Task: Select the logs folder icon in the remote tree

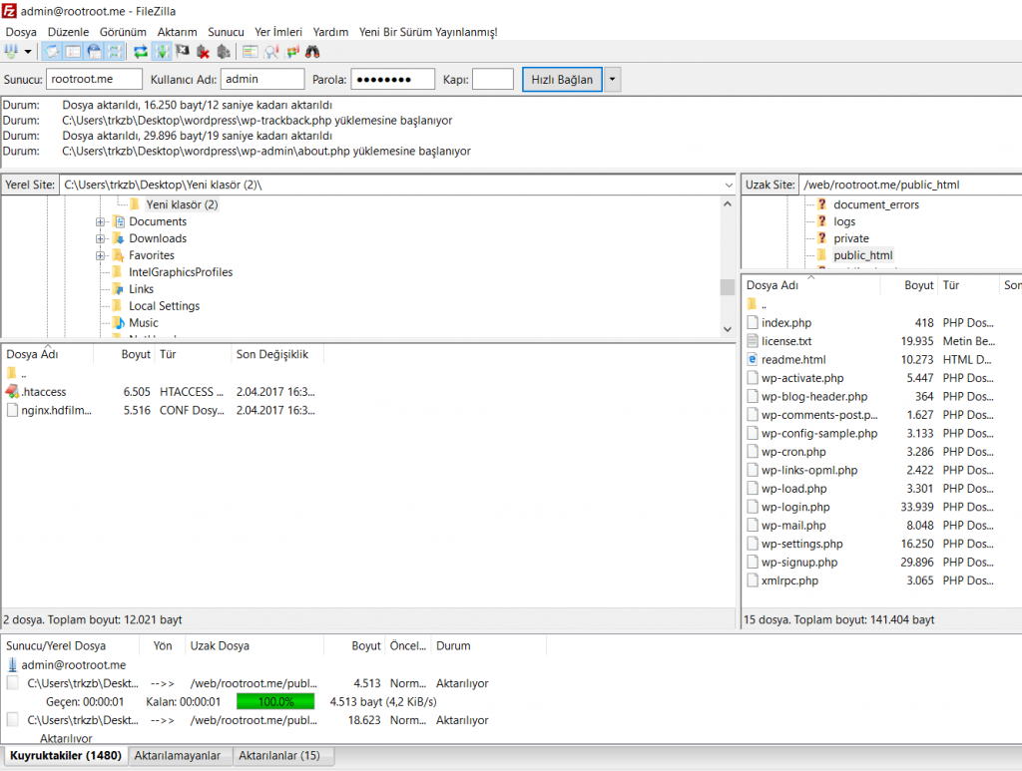Action: click(822, 221)
